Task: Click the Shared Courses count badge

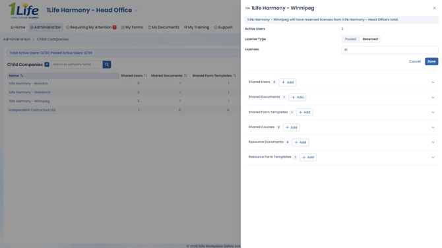Action: [278, 127]
